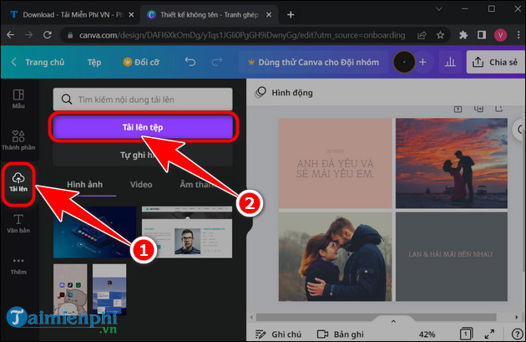This screenshot has height=342, width=526.
Task: Open the browser extensions puzzle icon
Action: tap(463, 35)
